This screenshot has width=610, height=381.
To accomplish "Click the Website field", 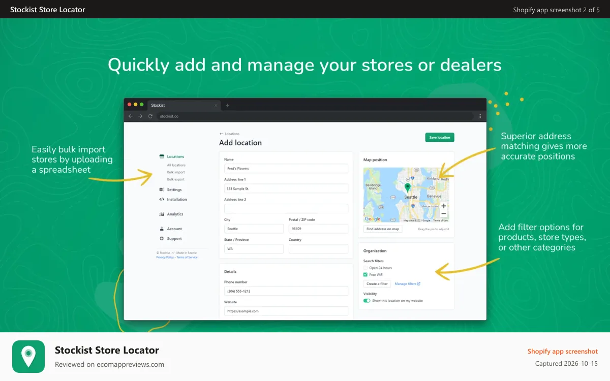I will pyautogui.click(x=286, y=311).
